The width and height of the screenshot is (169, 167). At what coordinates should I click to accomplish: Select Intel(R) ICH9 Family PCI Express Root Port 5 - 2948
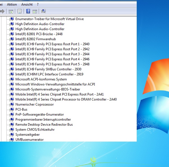click(52, 64)
